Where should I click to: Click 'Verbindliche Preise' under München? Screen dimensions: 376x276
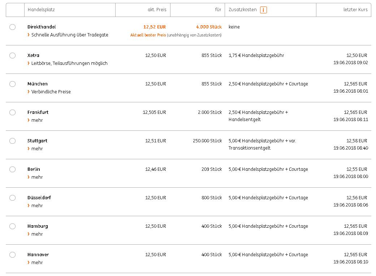[51, 92]
